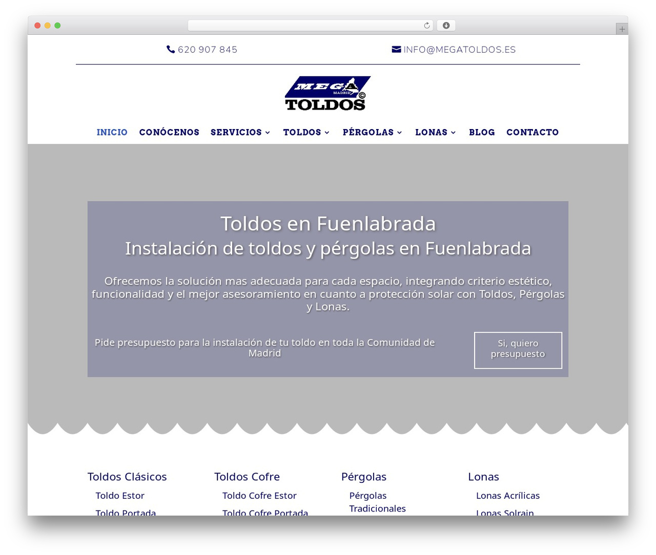Call the phone number 620 907 845
This screenshot has height=555, width=656.
click(x=208, y=50)
